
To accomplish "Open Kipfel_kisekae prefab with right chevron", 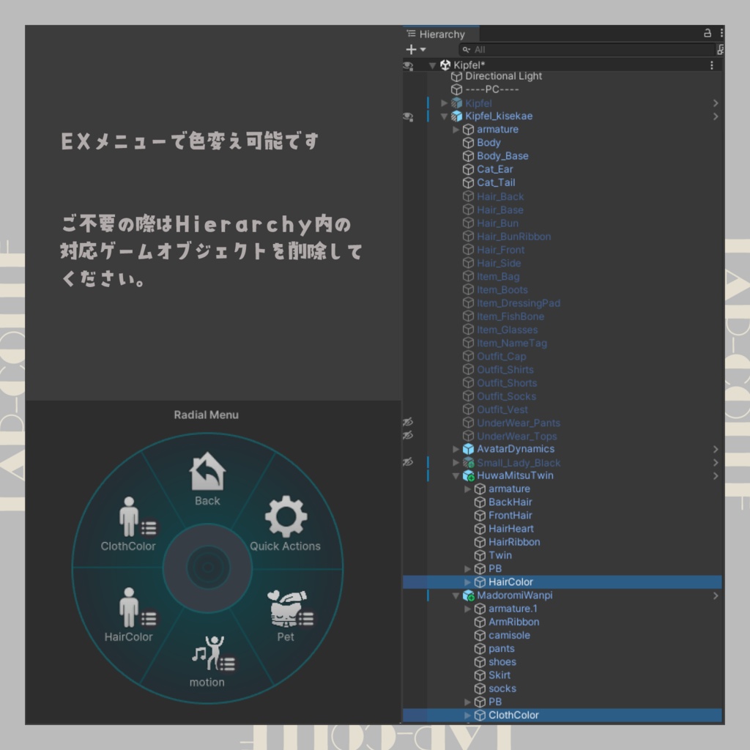I will point(716,116).
